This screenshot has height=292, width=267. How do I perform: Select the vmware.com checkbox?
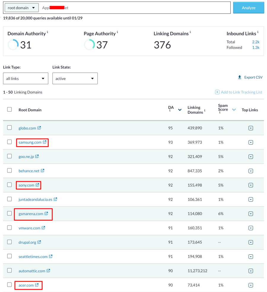9,228
